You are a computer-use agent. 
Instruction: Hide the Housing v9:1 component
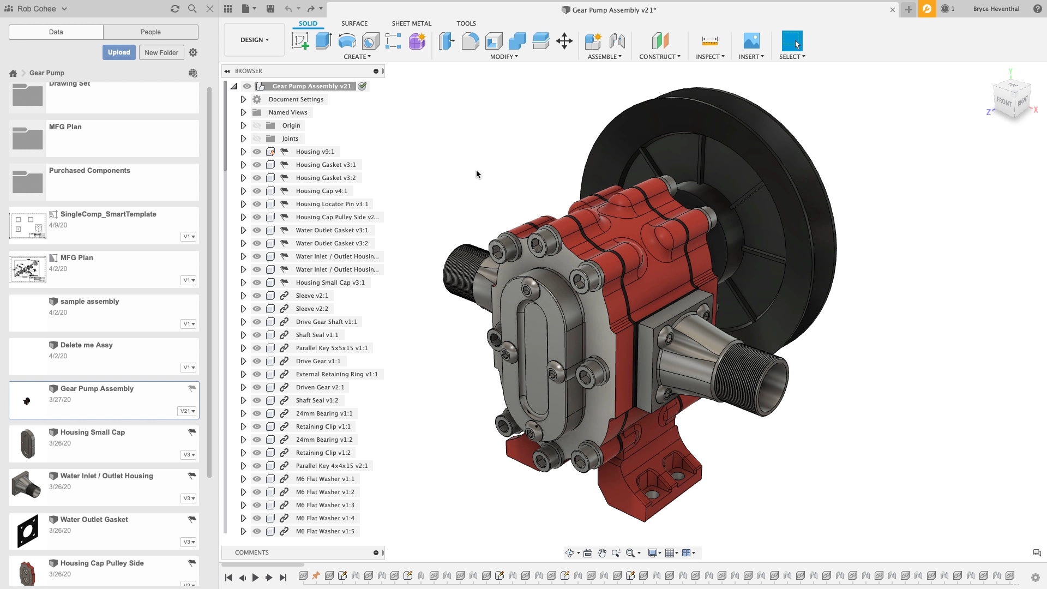tap(257, 152)
